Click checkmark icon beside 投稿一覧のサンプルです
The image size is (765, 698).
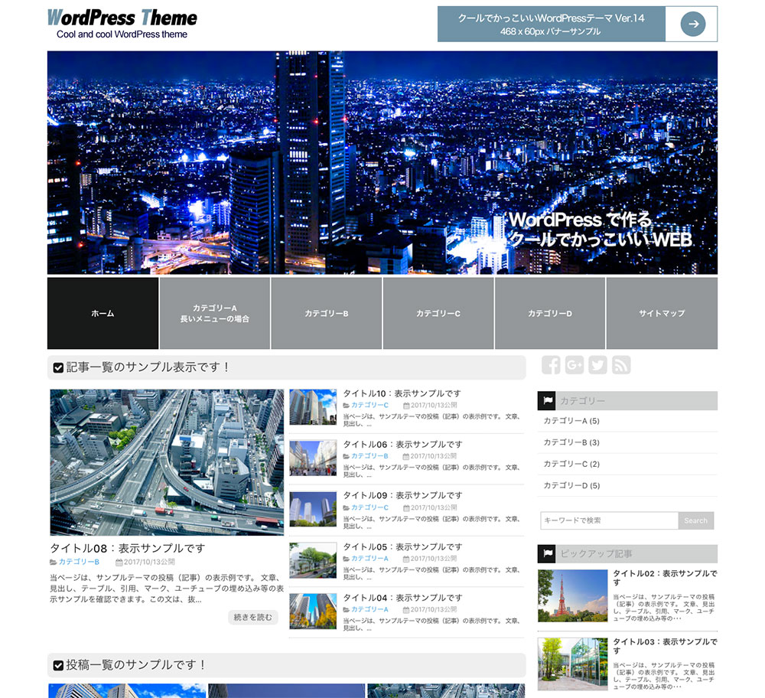pyautogui.click(x=58, y=665)
